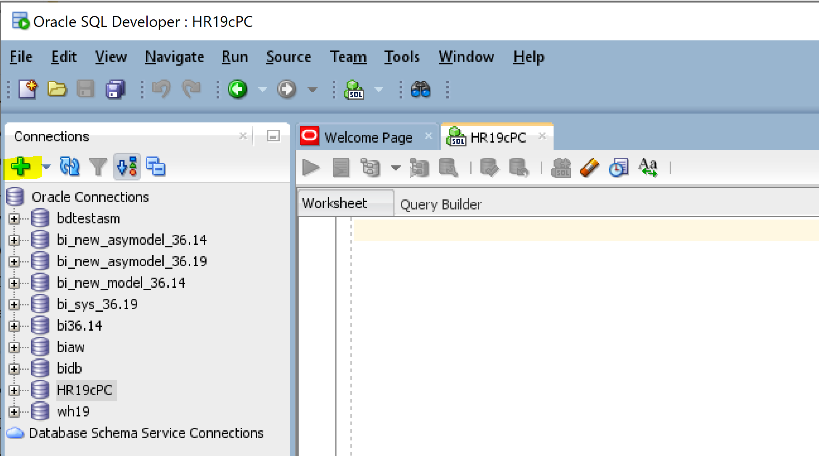The image size is (819, 456).
Task: Open the Window menu
Action: pyautogui.click(x=466, y=57)
